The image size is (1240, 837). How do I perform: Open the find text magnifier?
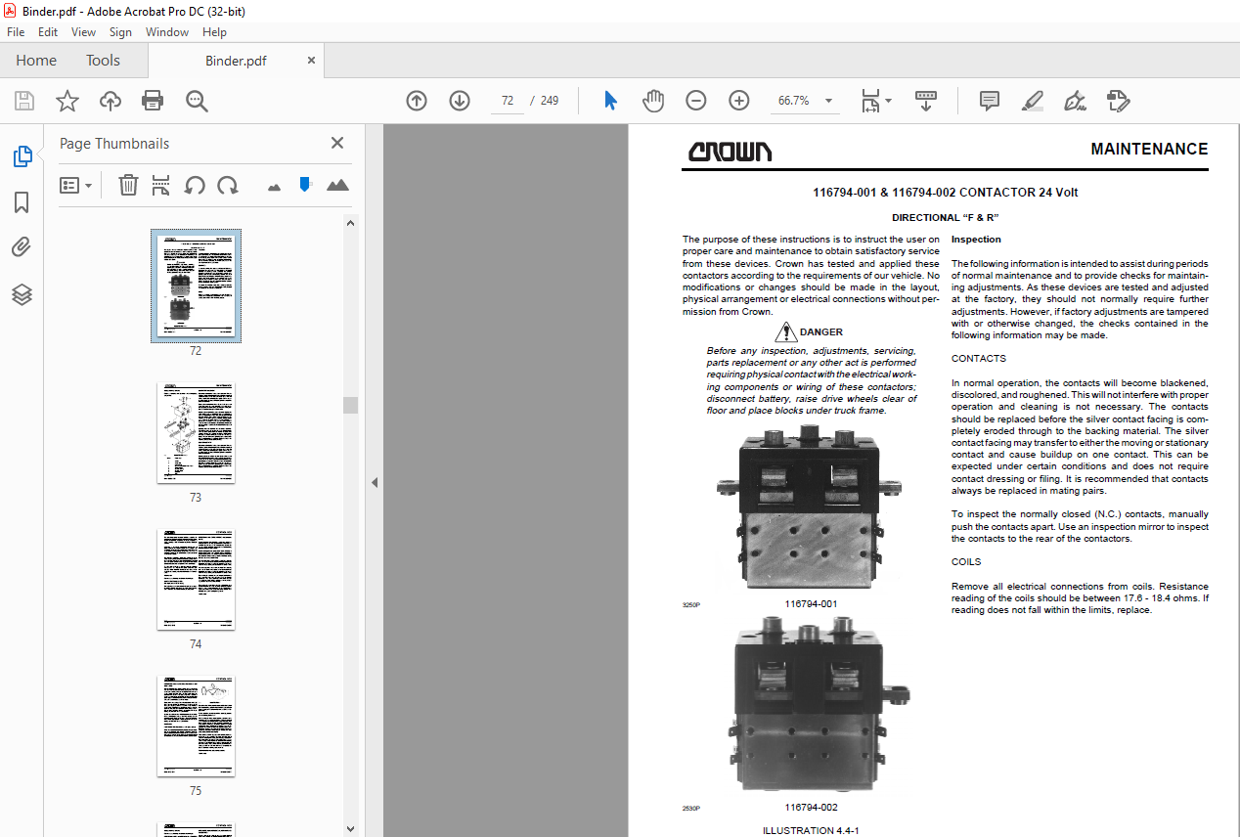197,101
